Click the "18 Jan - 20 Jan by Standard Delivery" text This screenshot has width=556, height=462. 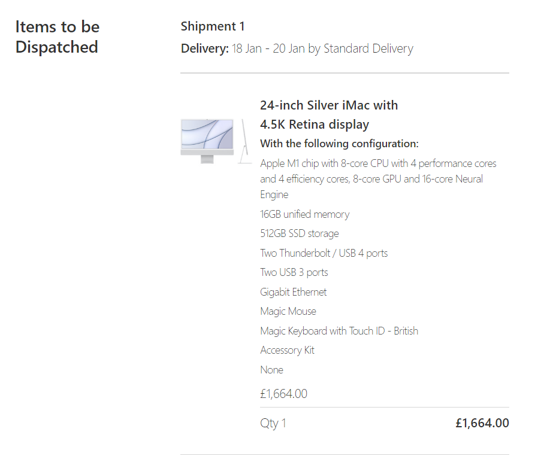322,48
